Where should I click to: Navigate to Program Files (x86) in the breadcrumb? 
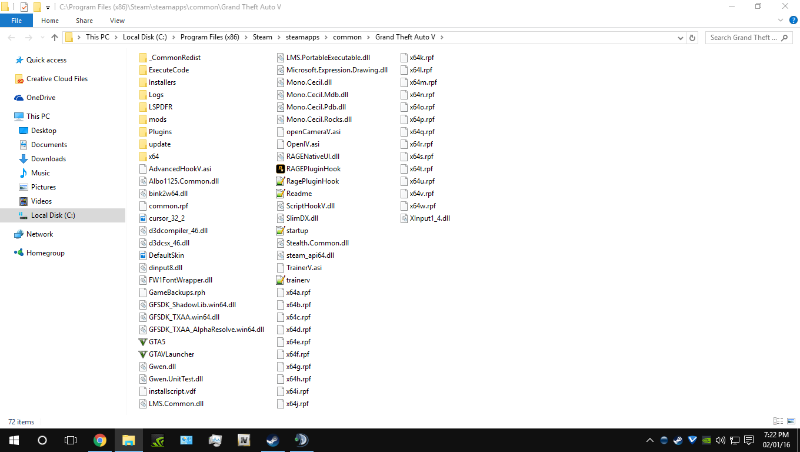210,37
